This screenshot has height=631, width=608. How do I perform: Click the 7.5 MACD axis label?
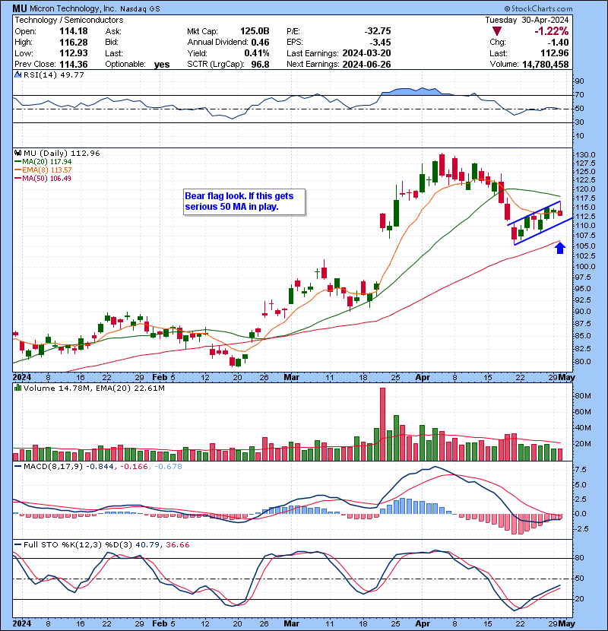point(581,470)
